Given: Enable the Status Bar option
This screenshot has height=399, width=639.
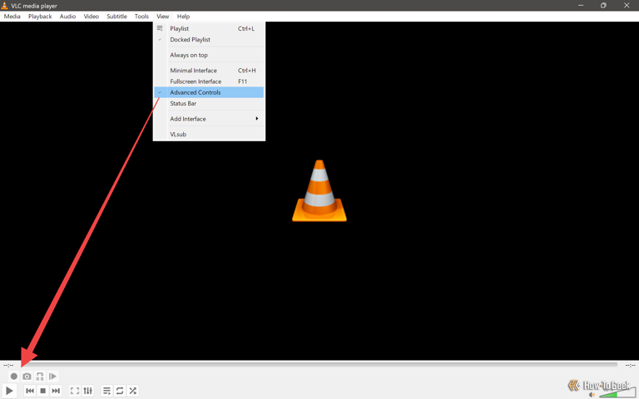Looking at the screenshot, I should pos(209,103).
